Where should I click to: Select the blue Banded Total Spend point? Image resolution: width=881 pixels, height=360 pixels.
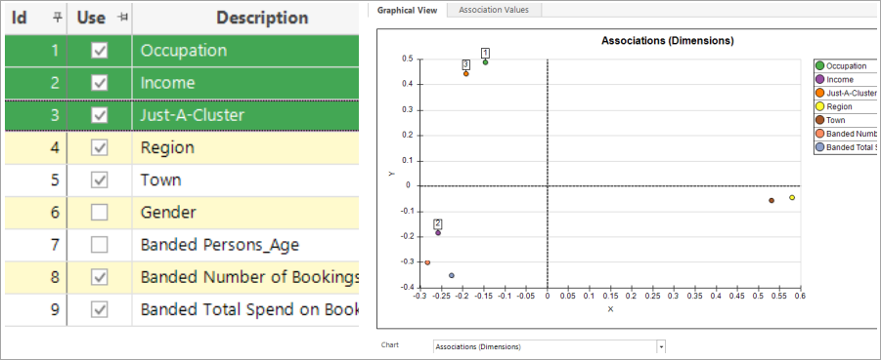click(452, 275)
